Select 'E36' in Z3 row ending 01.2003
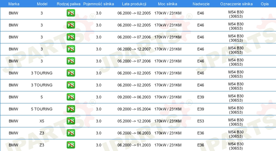Screen dimensions: 276x151 200,145
